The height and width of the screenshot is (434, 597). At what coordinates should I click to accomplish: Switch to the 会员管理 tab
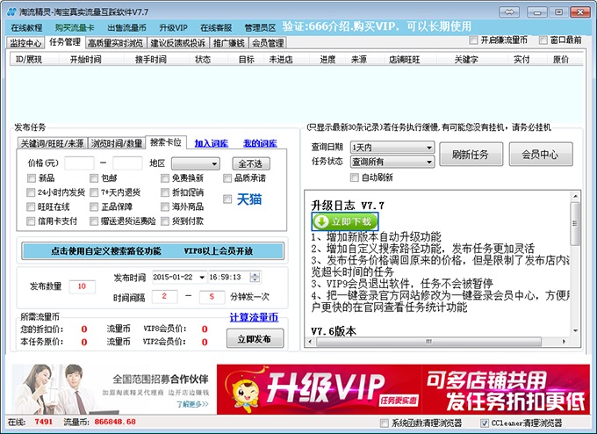pyautogui.click(x=268, y=43)
